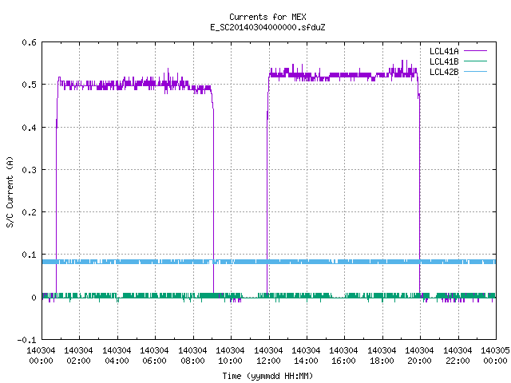The image size is (511, 383).
Task: Click the 140305 00:00 x-axis tick label
Action: (x=495, y=356)
